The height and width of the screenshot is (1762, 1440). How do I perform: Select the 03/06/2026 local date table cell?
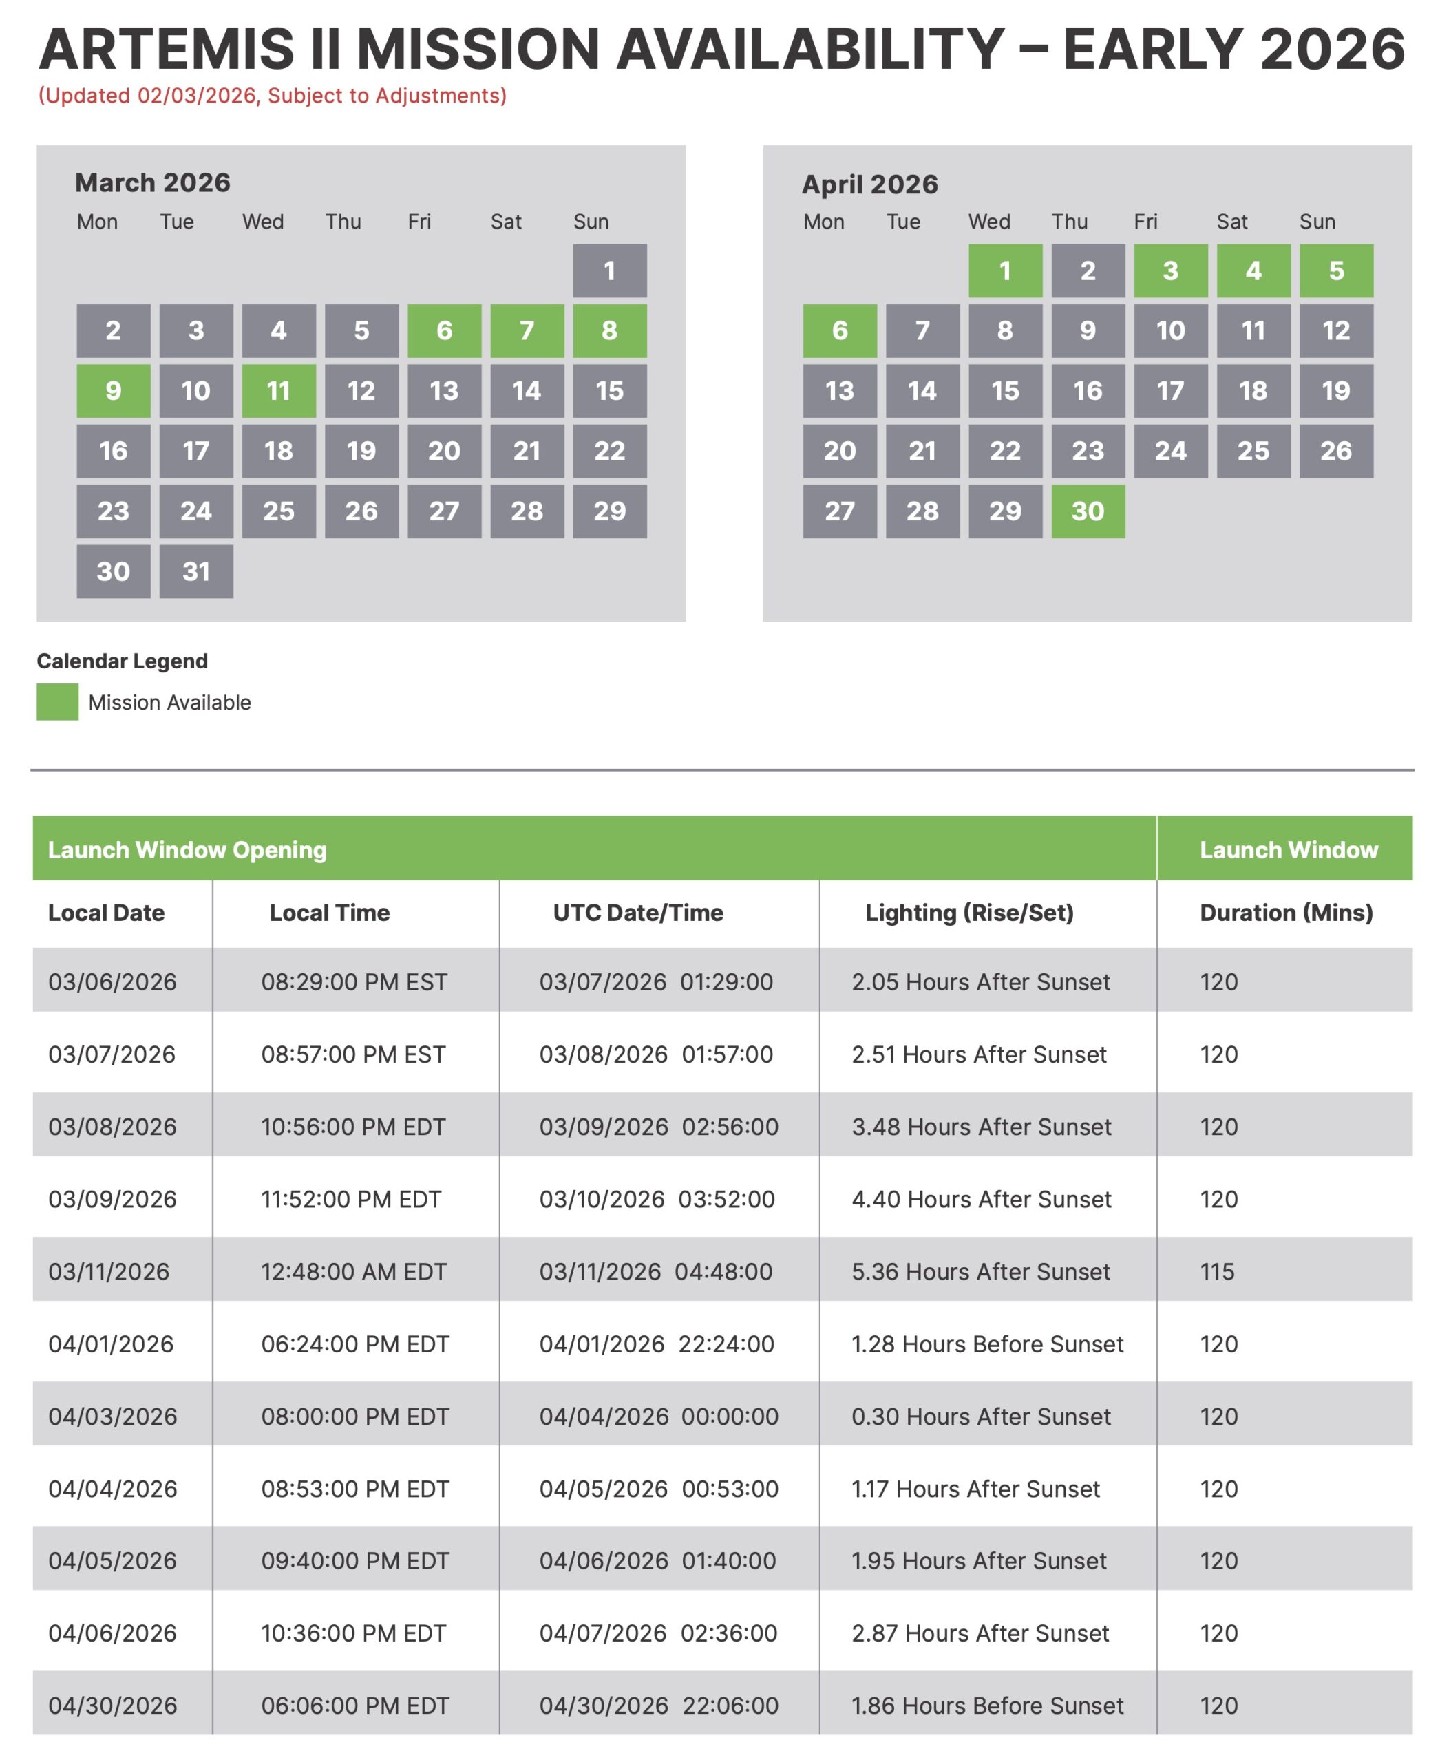tap(112, 981)
